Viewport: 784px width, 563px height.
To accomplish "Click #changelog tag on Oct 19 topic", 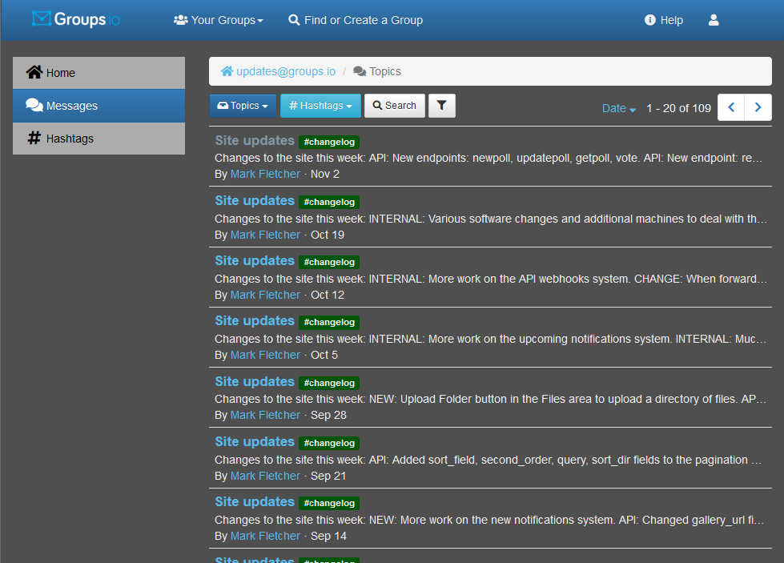I will pos(329,202).
